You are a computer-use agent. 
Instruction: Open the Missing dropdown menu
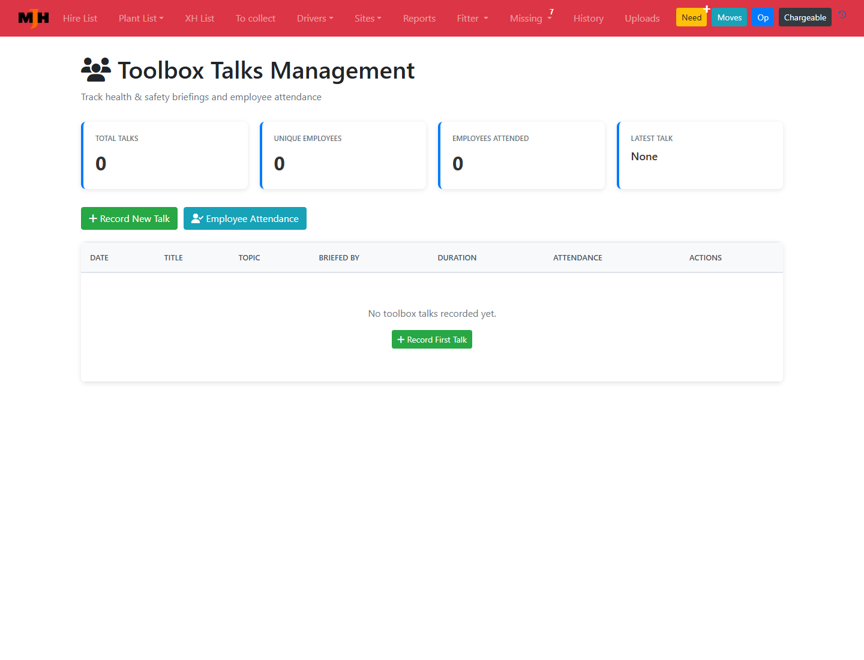(530, 18)
